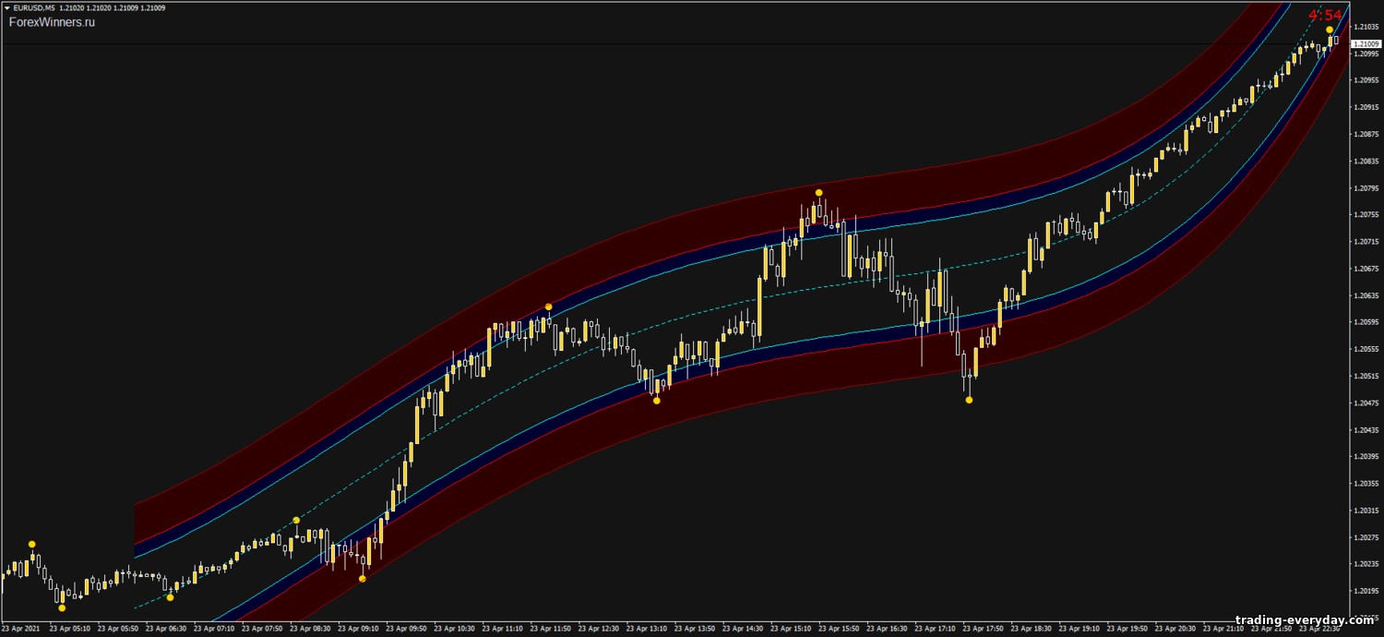Click the 23 Apr 13:10 time label

(x=646, y=630)
